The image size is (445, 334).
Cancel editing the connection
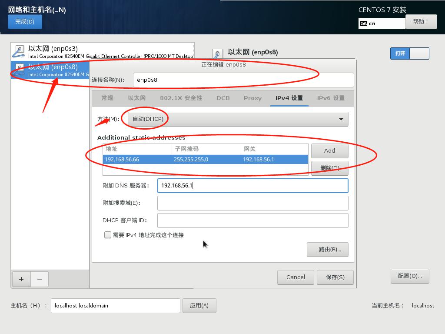pos(296,277)
